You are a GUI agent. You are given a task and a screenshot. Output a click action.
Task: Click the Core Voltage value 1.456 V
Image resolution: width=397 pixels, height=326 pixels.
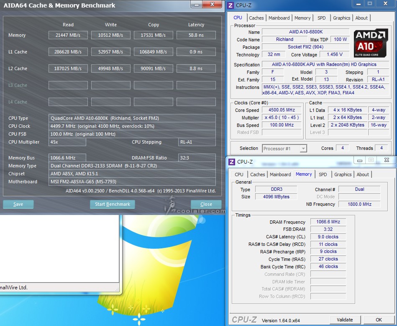(335, 54)
